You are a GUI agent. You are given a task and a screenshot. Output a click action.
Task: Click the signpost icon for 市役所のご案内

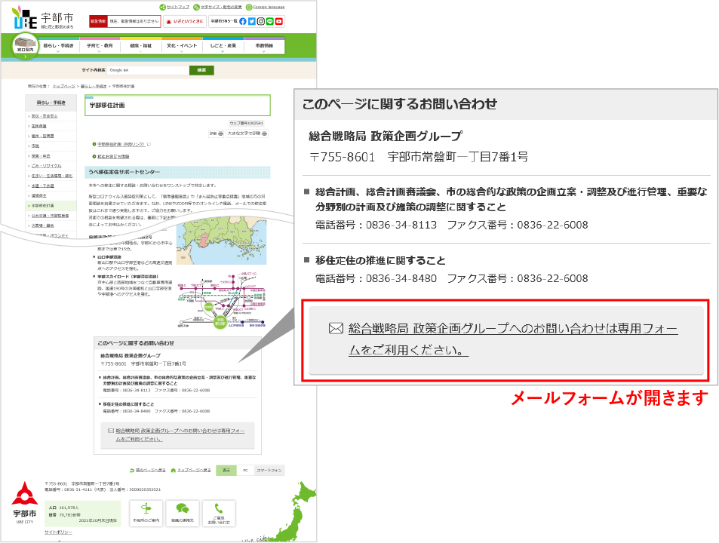click(x=146, y=508)
